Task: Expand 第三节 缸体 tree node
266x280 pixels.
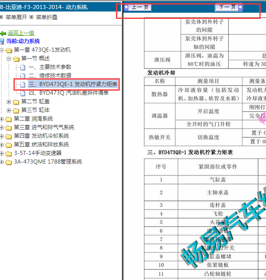Action: [9, 110]
